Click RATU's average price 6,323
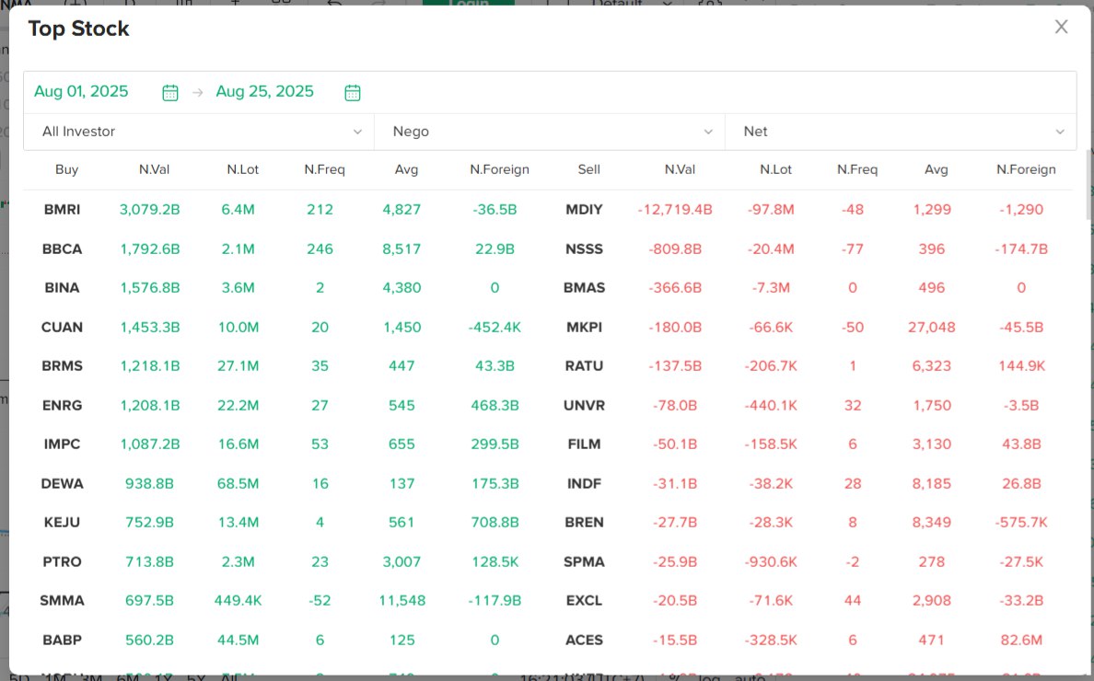1094x681 pixels. pos(931,366)
